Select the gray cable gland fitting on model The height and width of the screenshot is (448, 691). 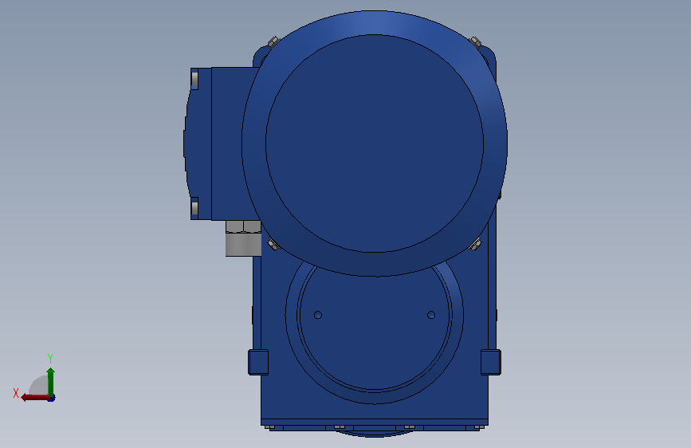point(243,238)
